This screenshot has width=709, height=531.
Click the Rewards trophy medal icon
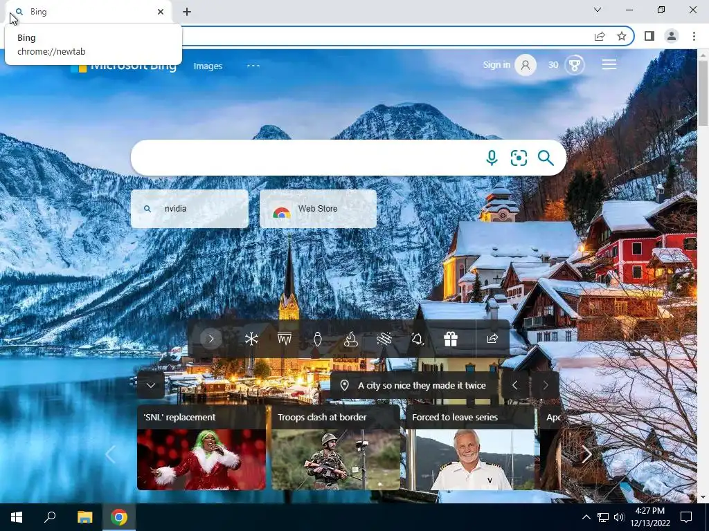(575, 65)
